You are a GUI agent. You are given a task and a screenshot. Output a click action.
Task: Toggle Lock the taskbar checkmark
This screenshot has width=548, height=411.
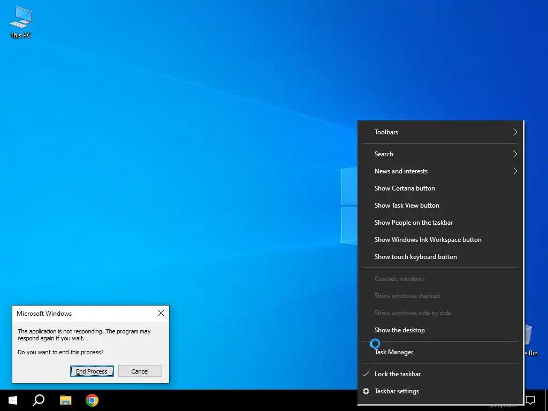click(366, 374)
